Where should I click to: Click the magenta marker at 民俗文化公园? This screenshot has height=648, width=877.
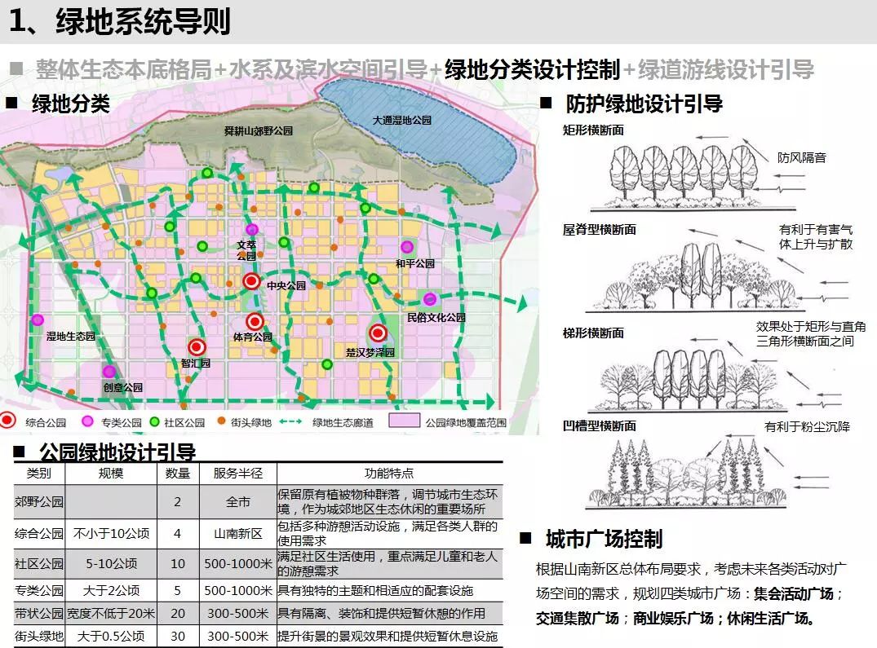tap(430, 299)
